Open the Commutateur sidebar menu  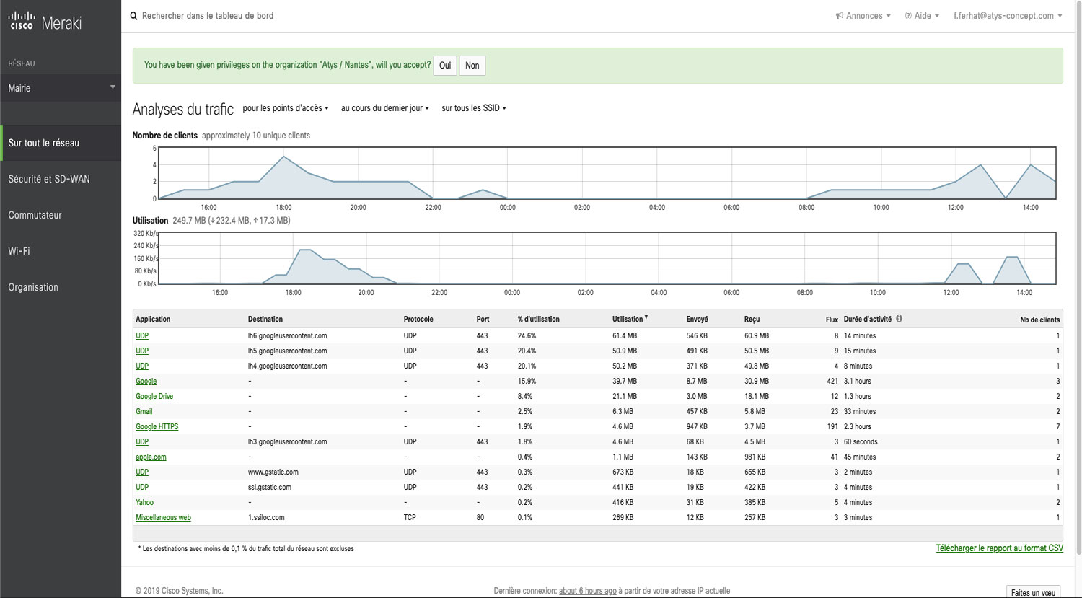coord(61,215)
